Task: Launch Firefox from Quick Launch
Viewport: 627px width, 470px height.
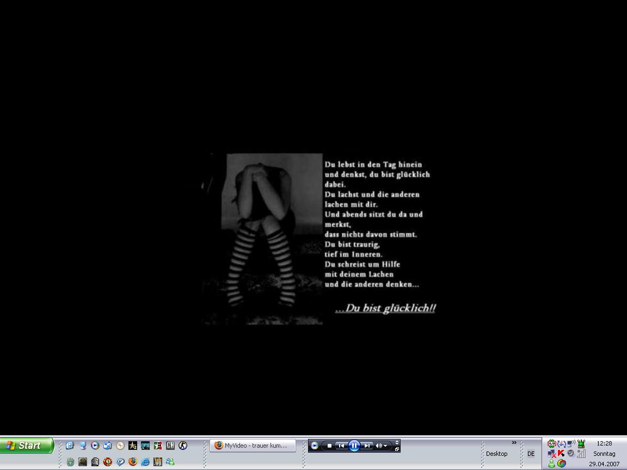Action: (x=133, y=462)
